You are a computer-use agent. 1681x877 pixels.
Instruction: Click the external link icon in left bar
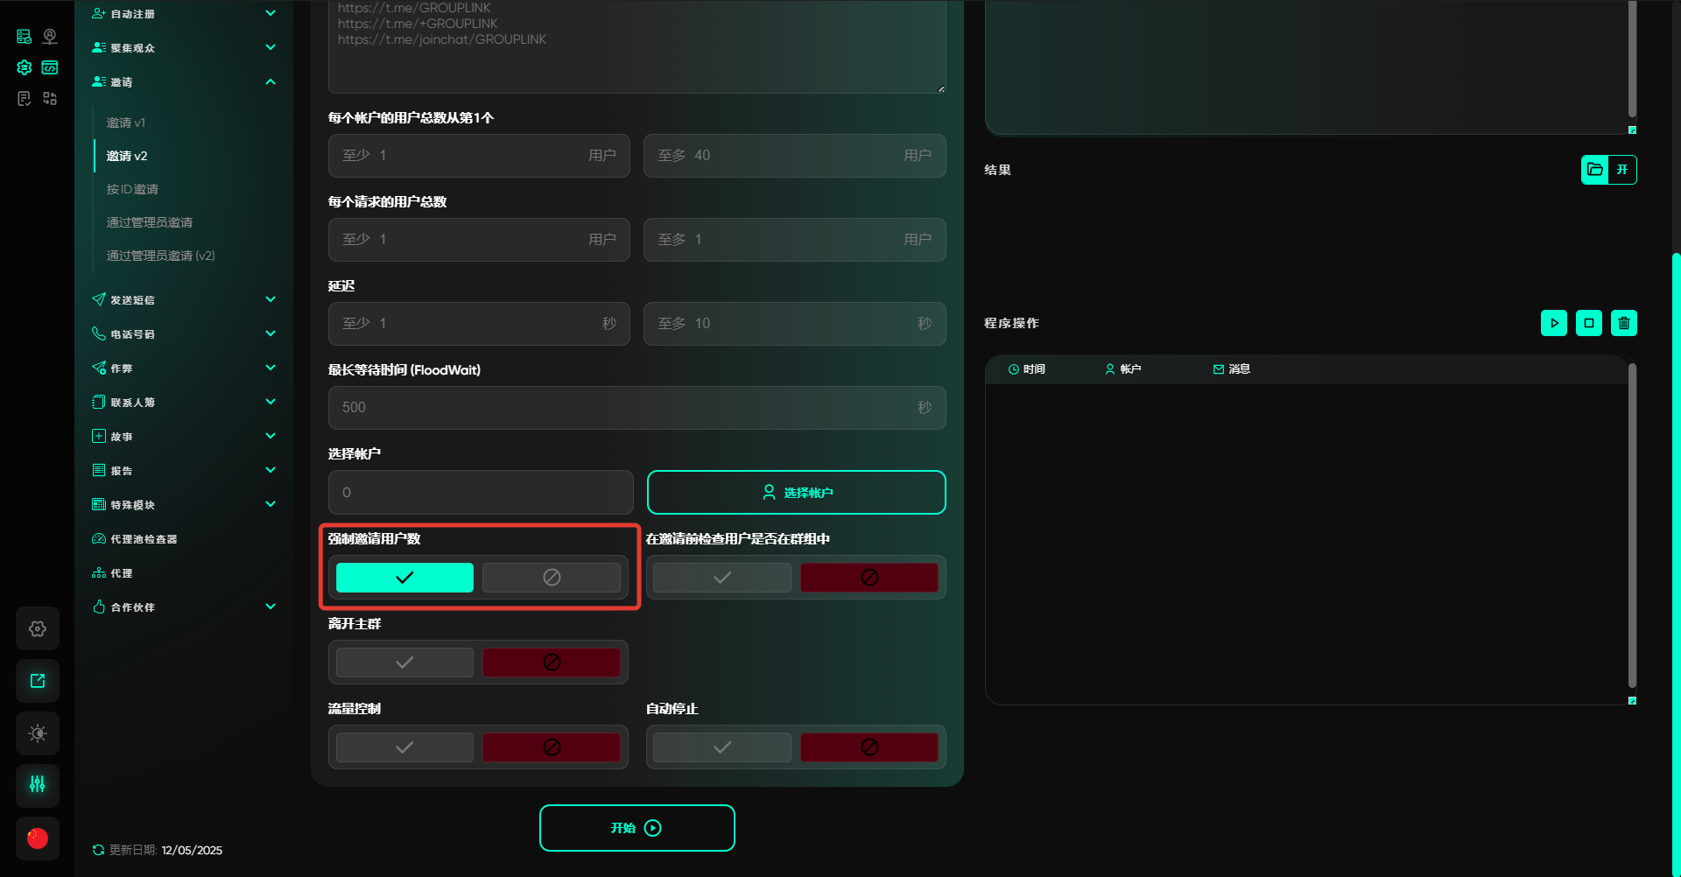click(x=38, y=681)
